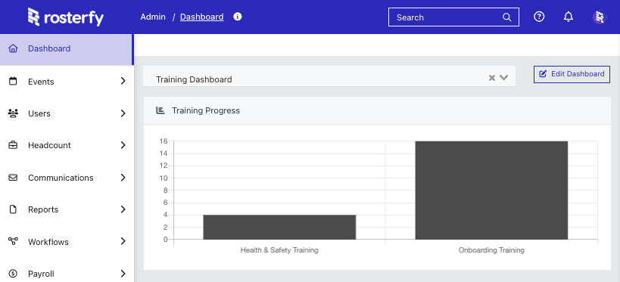Click the Headcount briefcase icon
This screenshot has width=620, height=282.
pyautogui.click(x=13, y=145)
